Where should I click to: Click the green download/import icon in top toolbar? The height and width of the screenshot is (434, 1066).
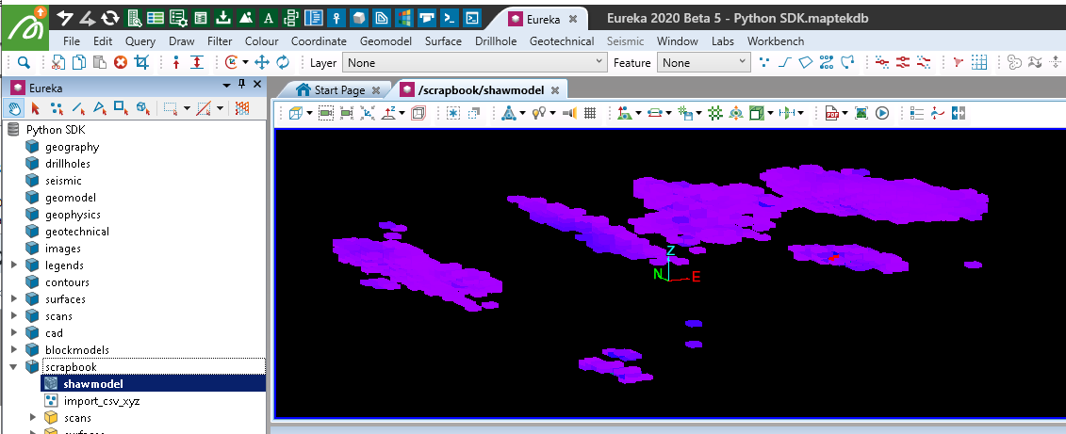pos(223,18)
